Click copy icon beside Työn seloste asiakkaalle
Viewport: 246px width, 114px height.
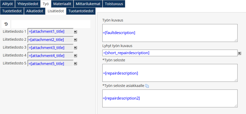pos(147,86)
